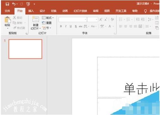
Task: Click the 复制 (Copy) button
Action: [18, 23]
